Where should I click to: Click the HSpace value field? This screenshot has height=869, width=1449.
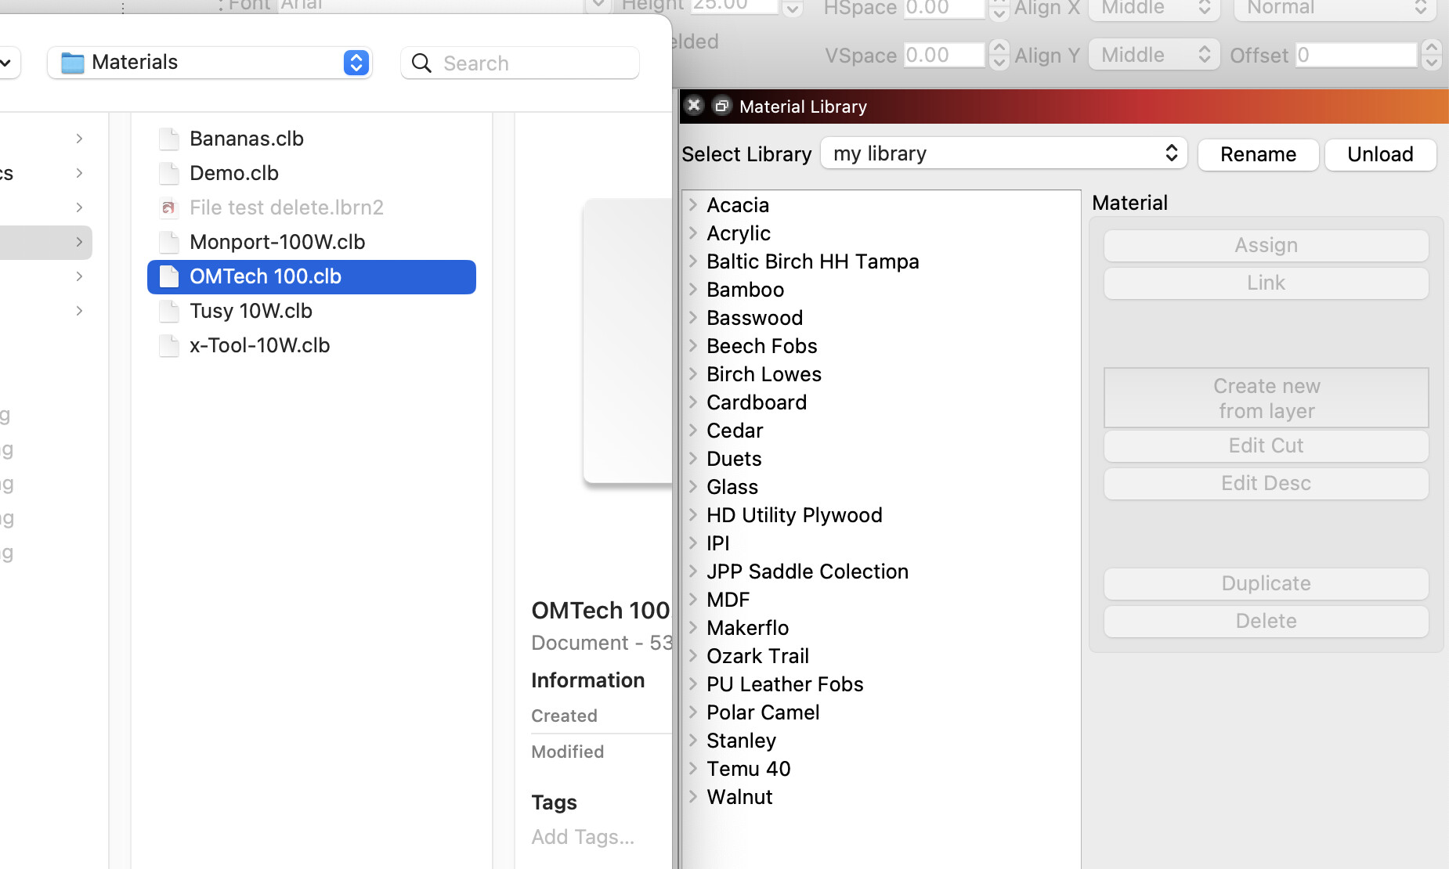[944, 9]
